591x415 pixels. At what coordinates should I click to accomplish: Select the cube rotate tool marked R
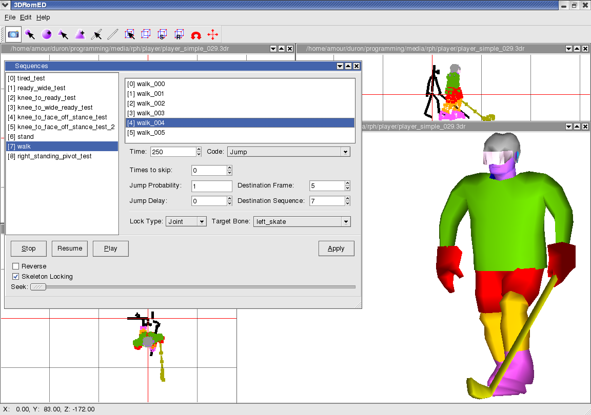(179, 35)
